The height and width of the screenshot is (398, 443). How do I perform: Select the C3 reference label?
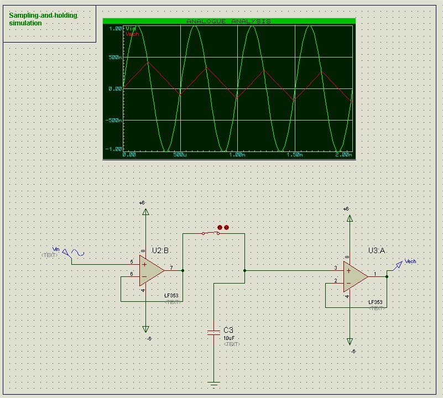[228, 330]
